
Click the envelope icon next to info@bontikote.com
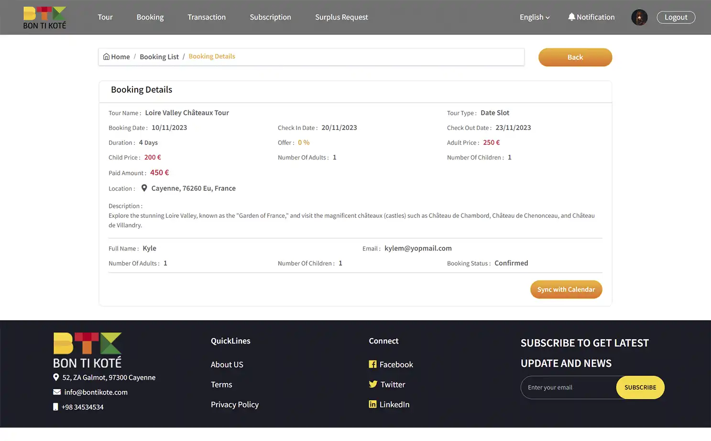[x=56, y=392]
